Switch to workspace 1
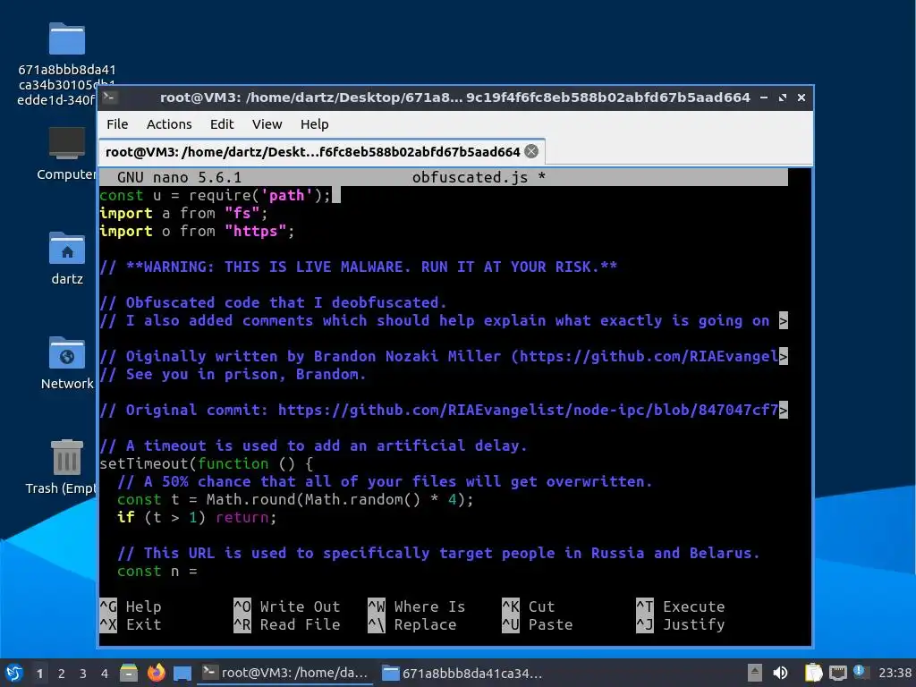 click(39, 674)
